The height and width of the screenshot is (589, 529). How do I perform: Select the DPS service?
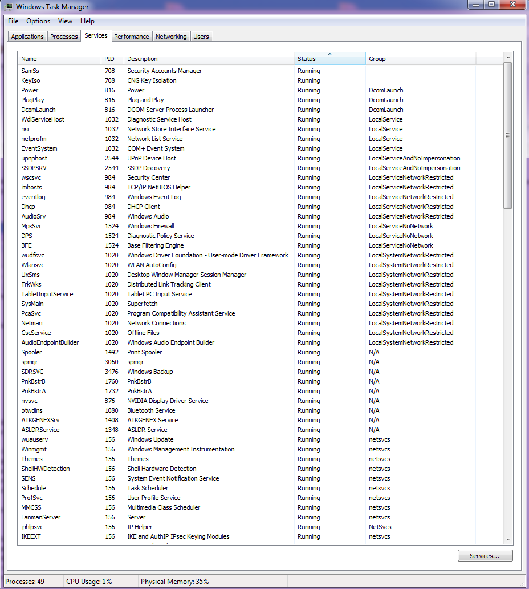260,236
